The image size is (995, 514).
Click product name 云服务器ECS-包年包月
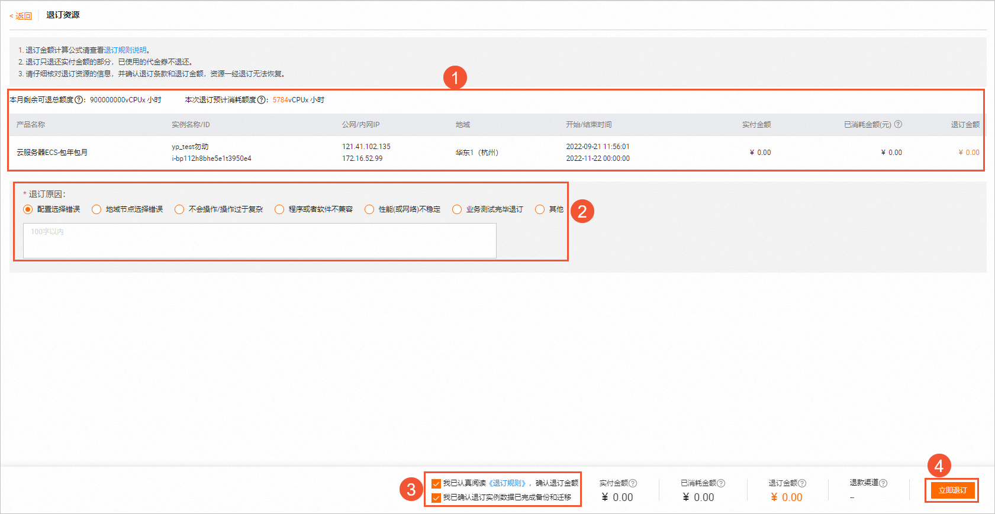pyautogui.click(x=52, y=153)
